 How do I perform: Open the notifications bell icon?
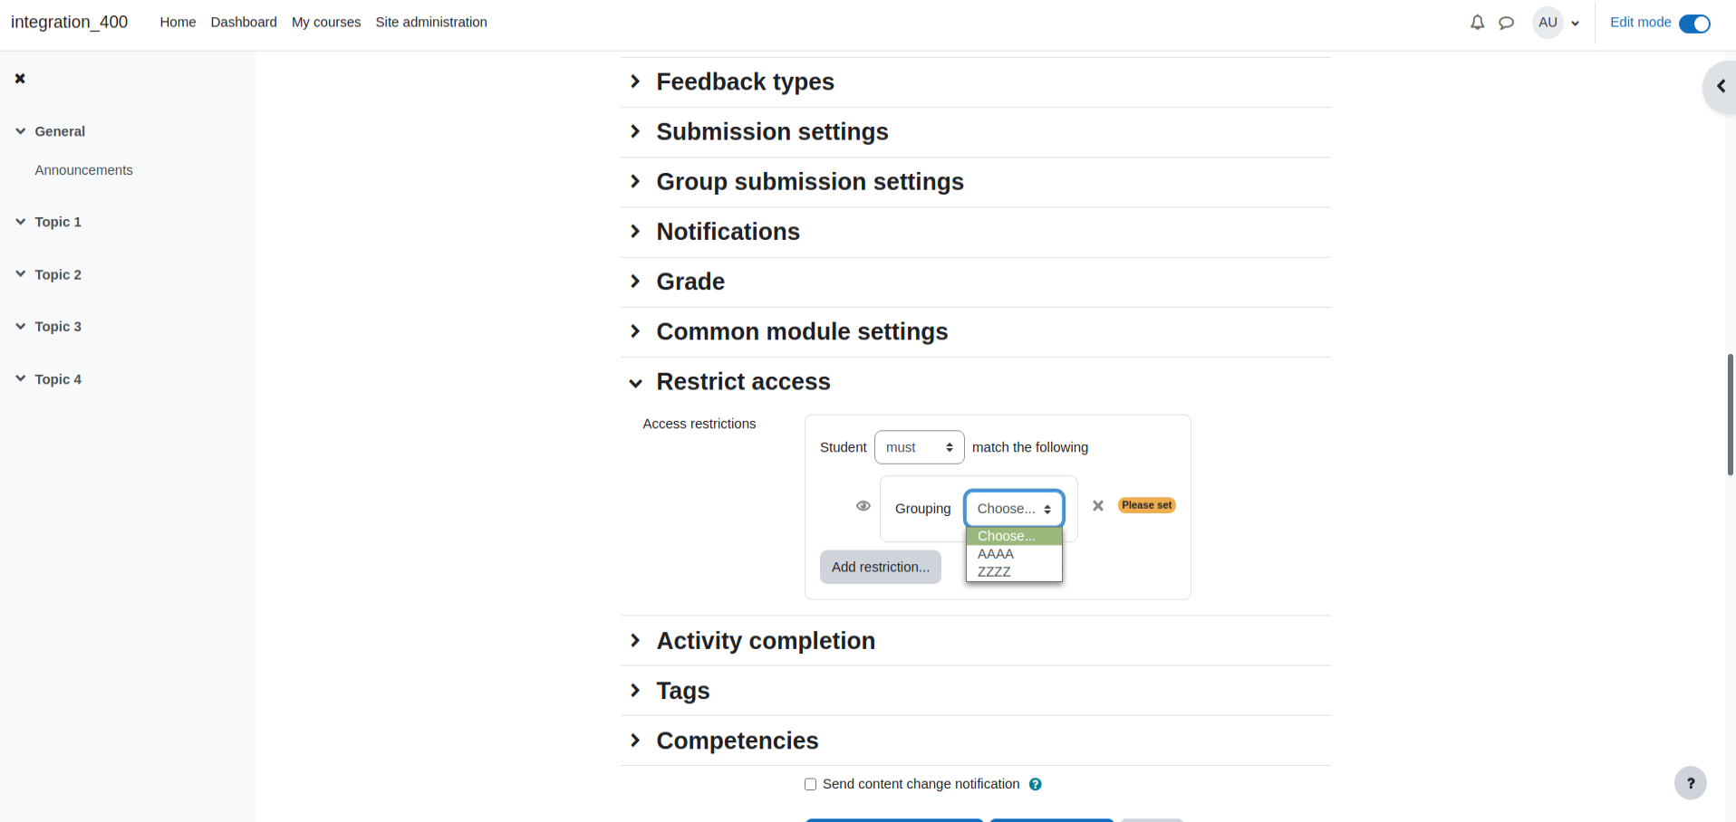pyautogui.click(x=1477, y=23)
